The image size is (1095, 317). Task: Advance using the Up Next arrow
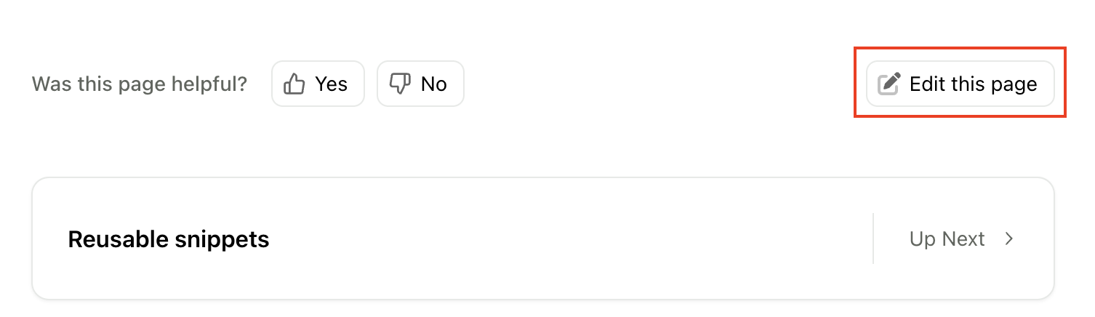click(x=1009, y=238)
